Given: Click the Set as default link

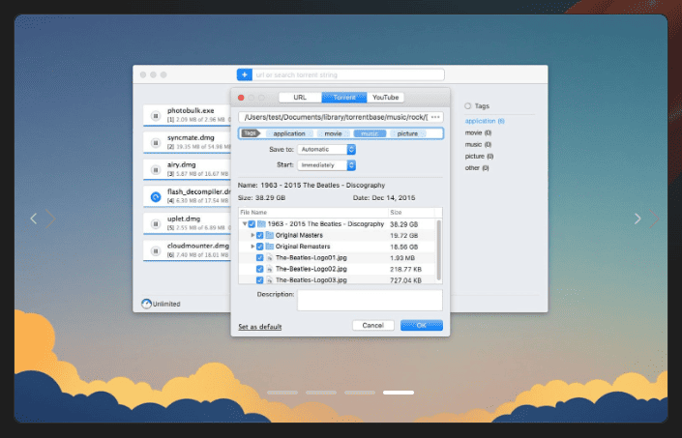Looking at the screenshot, I should pos(259,327).
